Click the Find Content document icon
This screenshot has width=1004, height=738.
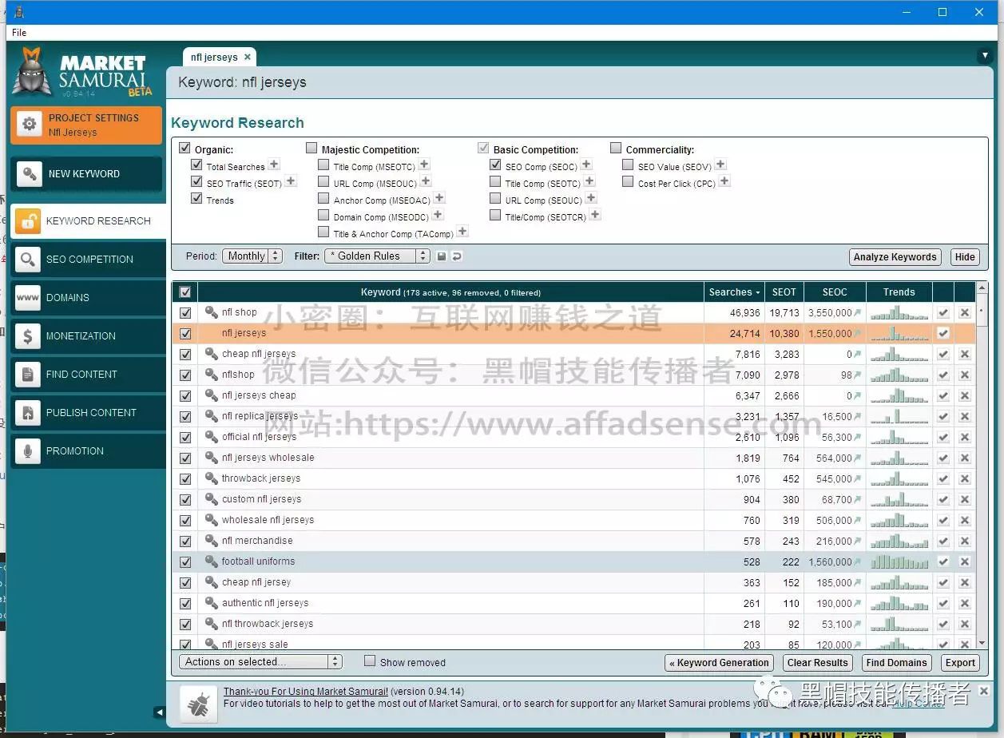pos(28,374)
